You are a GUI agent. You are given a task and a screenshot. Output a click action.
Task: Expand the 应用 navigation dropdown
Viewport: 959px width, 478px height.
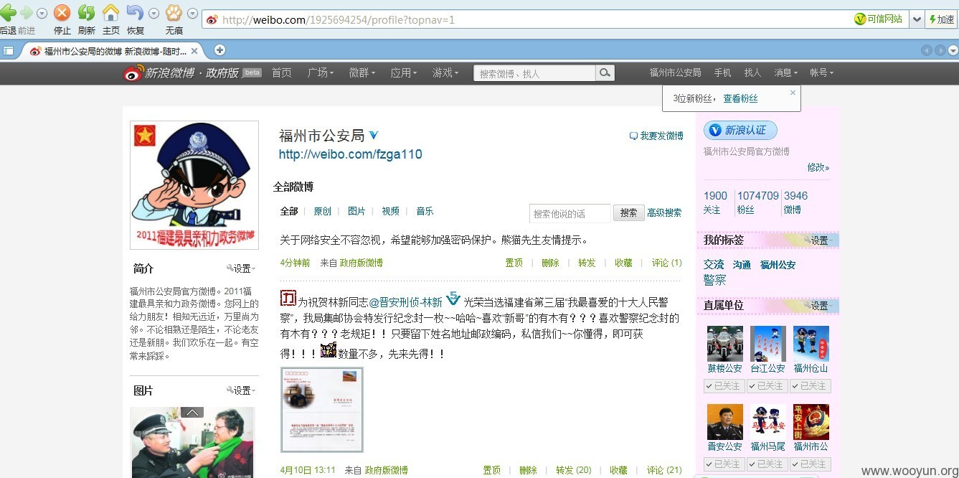(404, 72)
